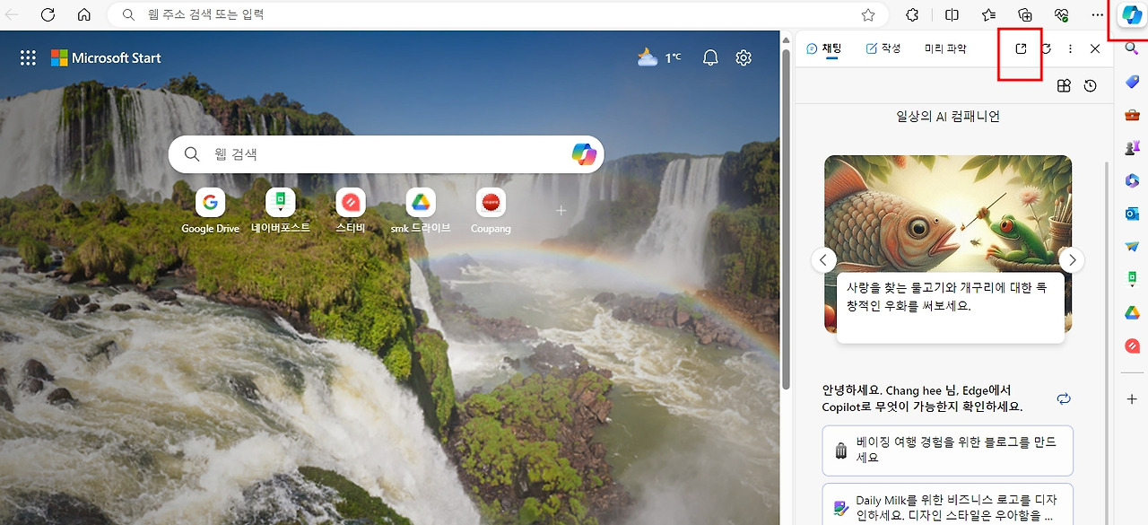
Task: Switch to the 채팅 tab
Action: click(x=823, y=48)
